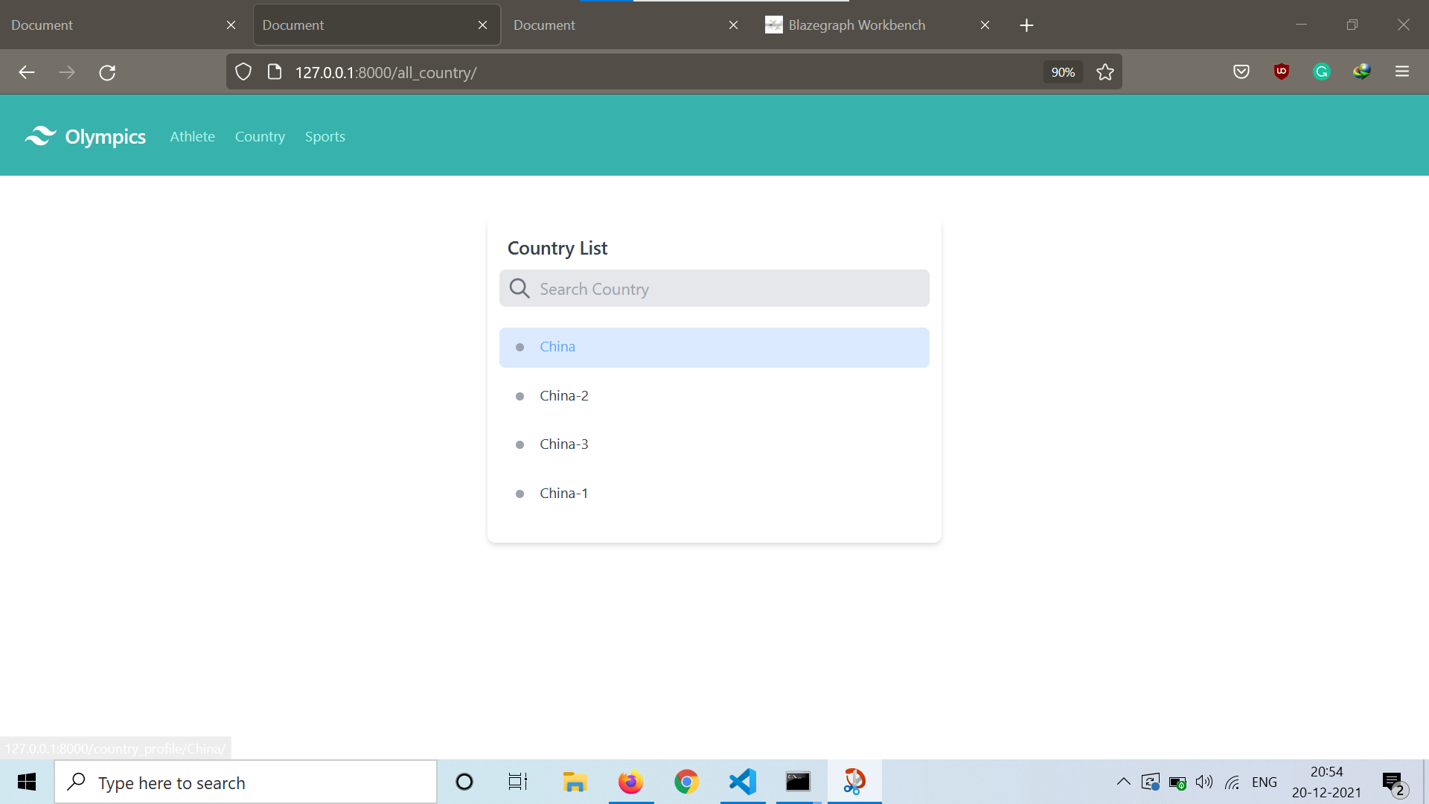Click the grey circle indicator next to China-2

pyautogui.click(x=520, y=395)
